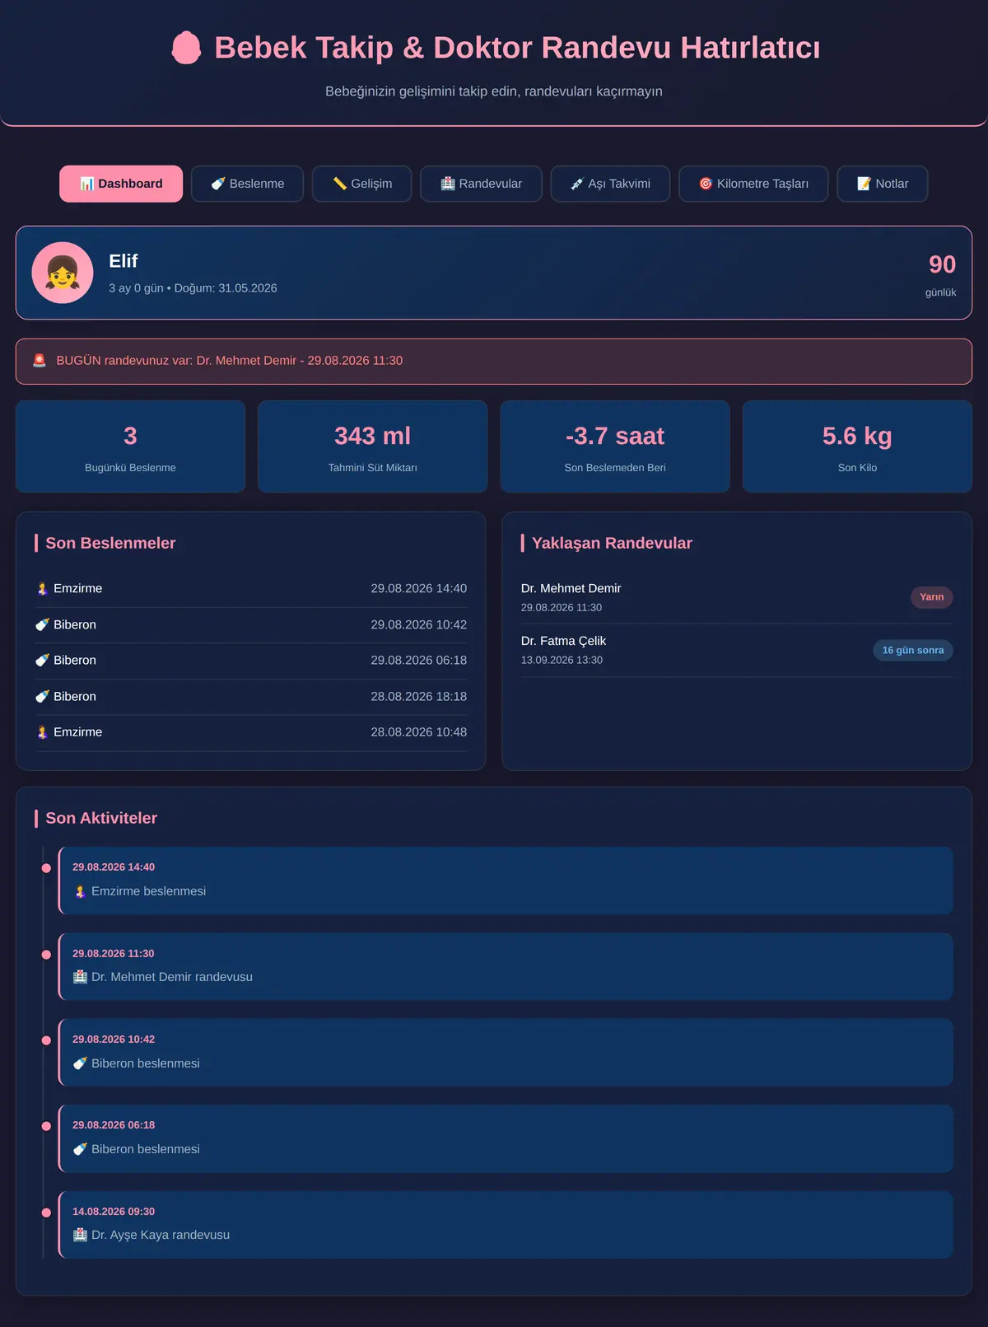Click the bottle icon on the 29.08.2026 10:42 feeding
The image size is (988, 1327).
tap(43, 625)
